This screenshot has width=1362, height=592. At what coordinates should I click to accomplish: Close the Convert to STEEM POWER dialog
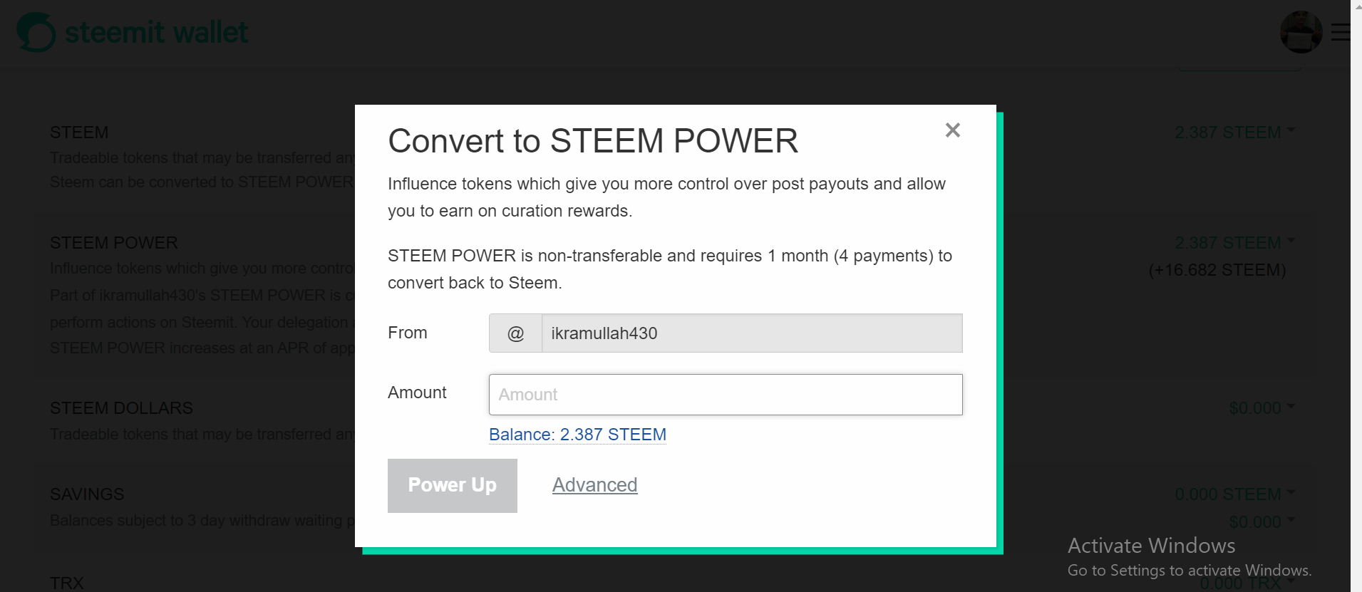pos(952,130)
